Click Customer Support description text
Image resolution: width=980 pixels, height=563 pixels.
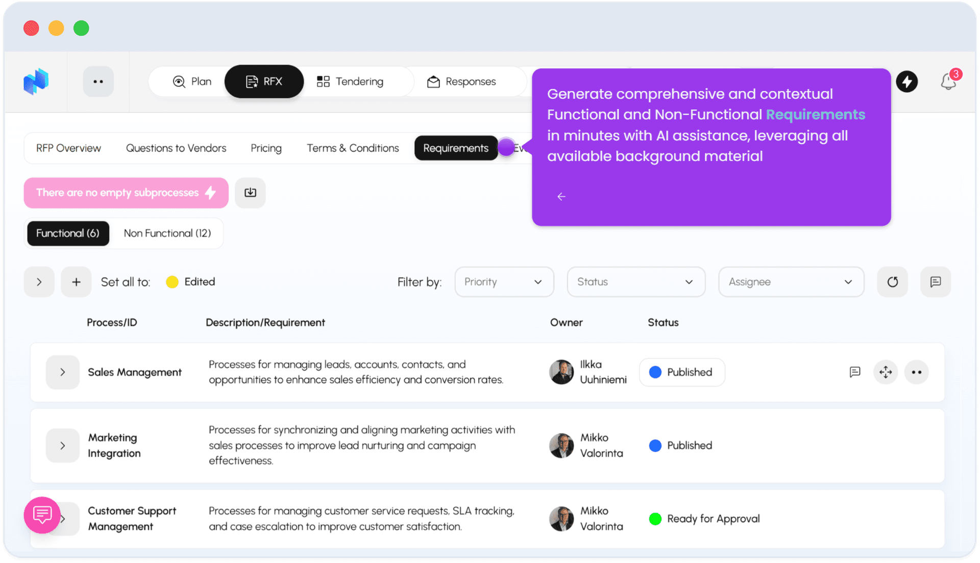361,519
